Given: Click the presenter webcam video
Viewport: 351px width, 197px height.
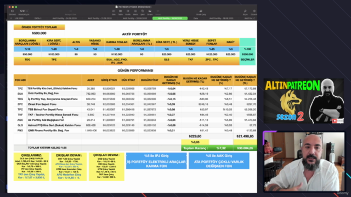Looking at the screenshot, I should click(304, 161).
